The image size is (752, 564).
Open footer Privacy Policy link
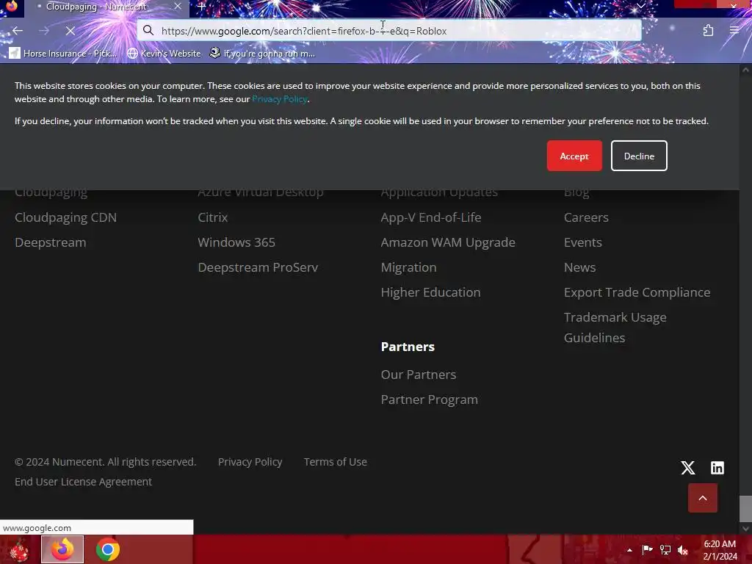tap(250, 462)
